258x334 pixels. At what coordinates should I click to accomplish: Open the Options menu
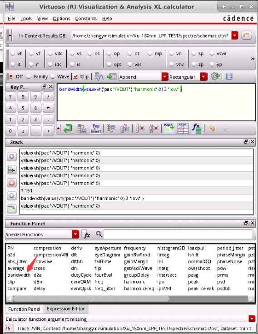(x=61, y=19)
